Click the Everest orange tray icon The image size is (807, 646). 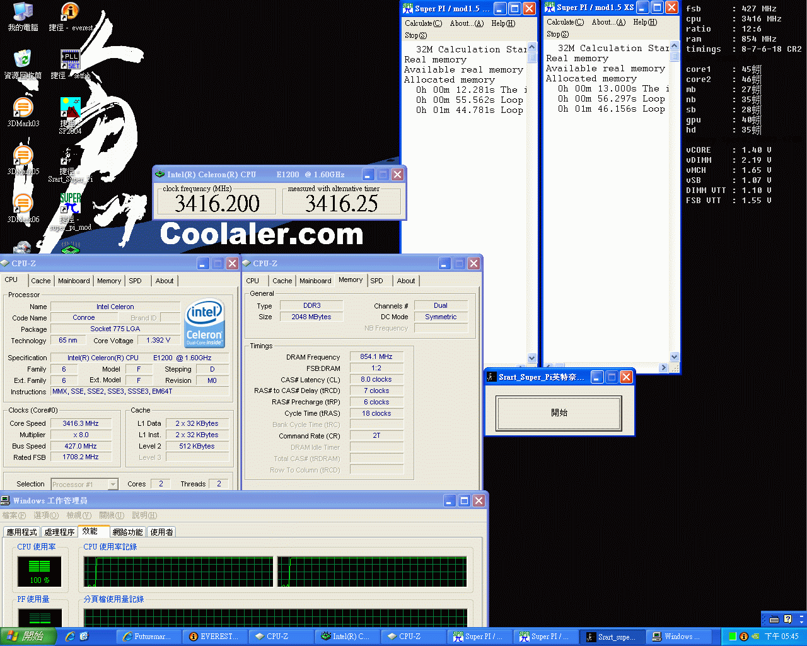[744, 637]
